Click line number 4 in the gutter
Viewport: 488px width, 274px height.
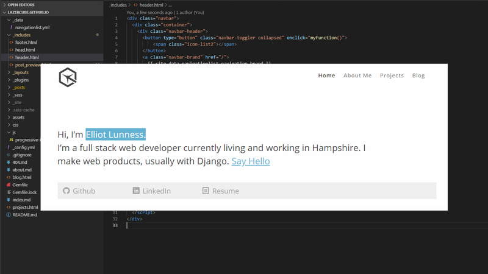[x=116, y=38]
